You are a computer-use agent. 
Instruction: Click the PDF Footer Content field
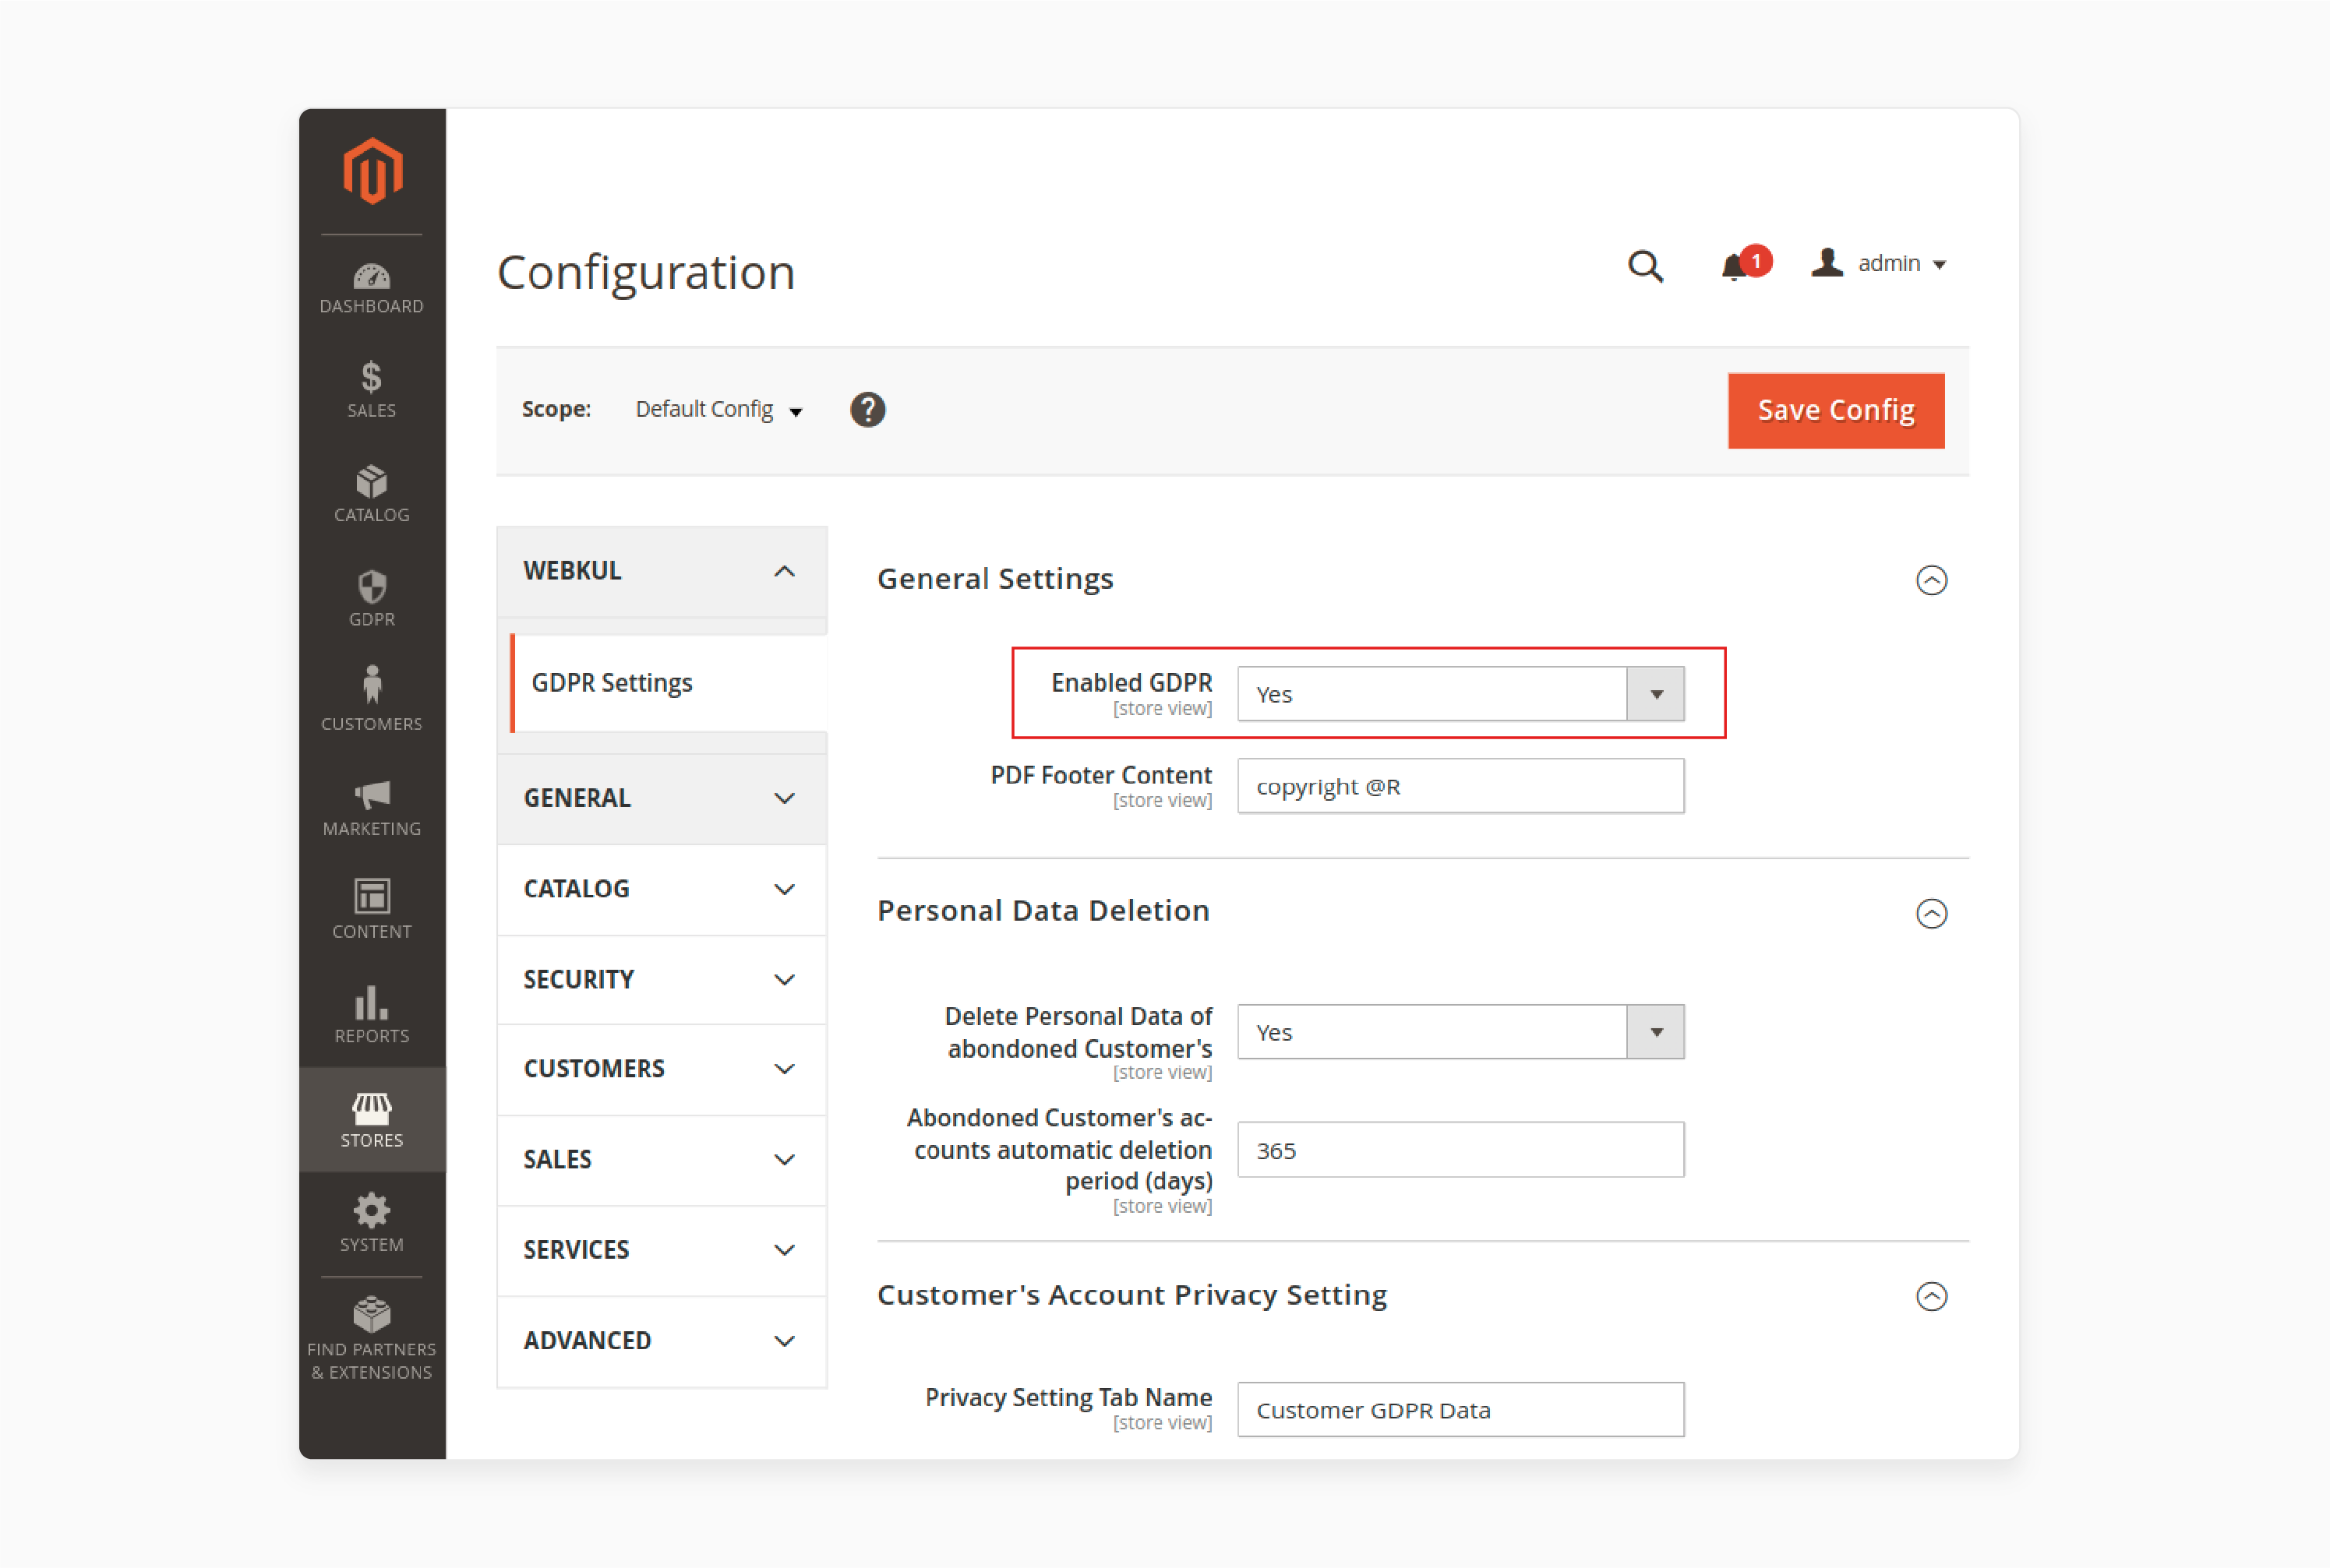[x=1460, y=786]
